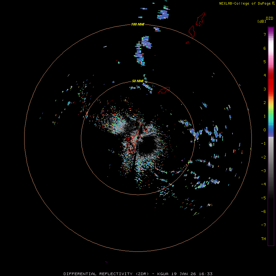Click the -1 value on color scale
The image size is (276, 276).
coord(263,144)
